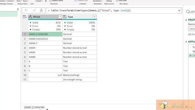195x110 pixels.
Task: Click the empty Mixed cell in row 11
Action: (x=45, y=79)
